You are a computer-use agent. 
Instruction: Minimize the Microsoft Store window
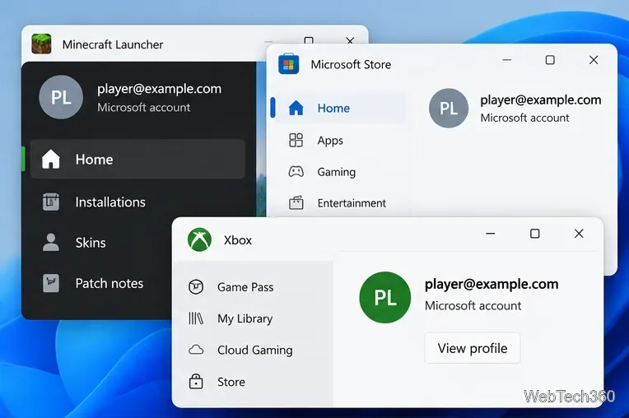[x=506, y=60]
